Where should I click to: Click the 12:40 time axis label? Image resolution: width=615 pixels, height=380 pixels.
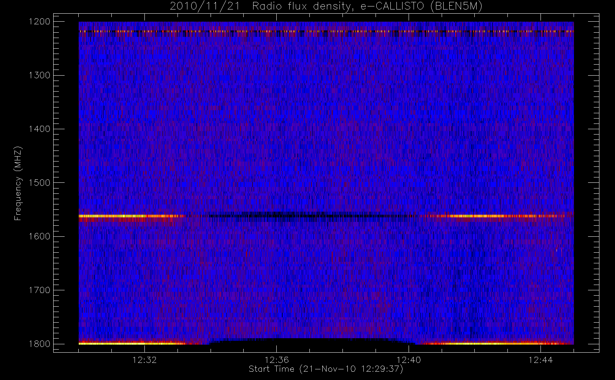[x=409, y=360]
